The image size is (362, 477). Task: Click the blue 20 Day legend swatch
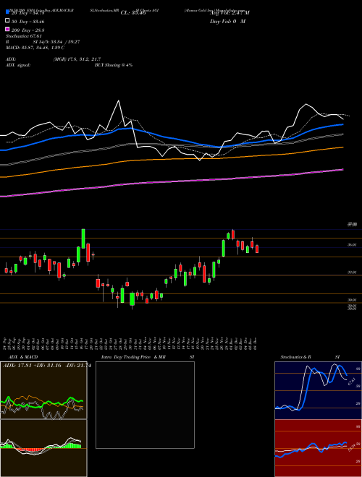pos(7,12)
